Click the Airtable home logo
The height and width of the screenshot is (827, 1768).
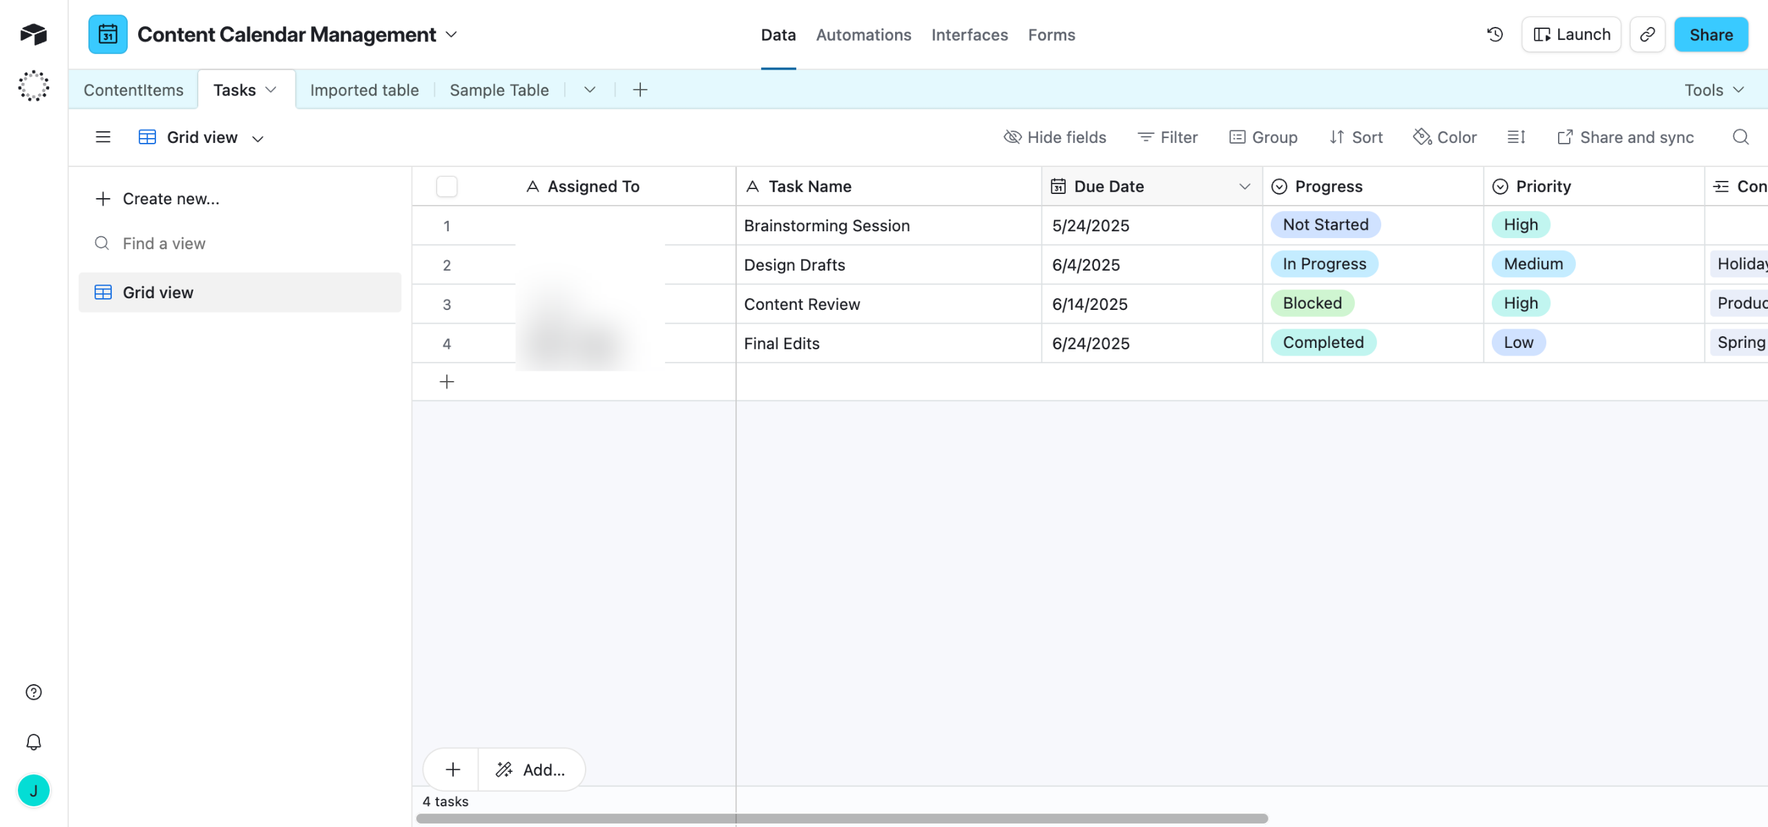coord(33,34)
